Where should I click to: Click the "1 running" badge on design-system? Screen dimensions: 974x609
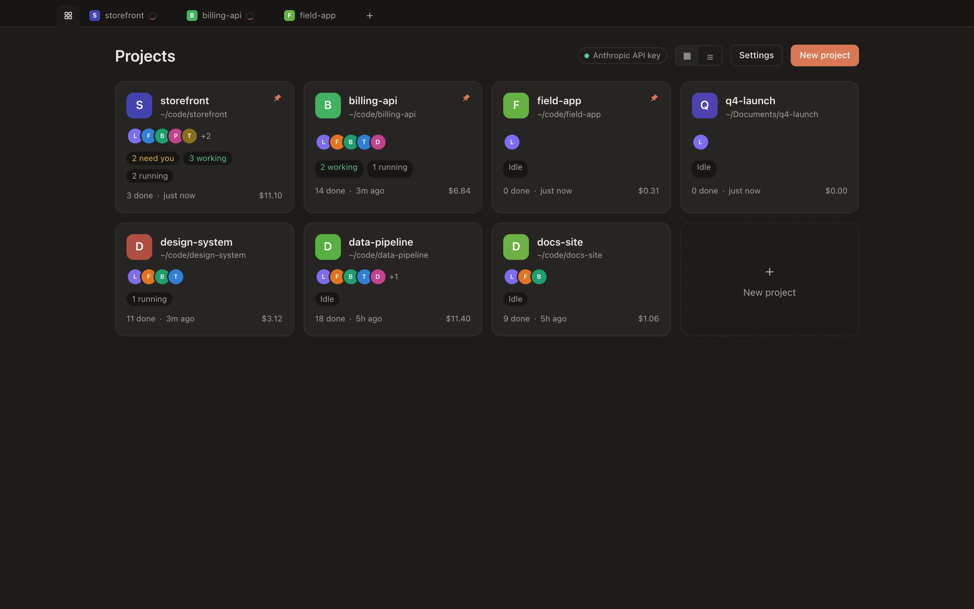pos(149,299)
